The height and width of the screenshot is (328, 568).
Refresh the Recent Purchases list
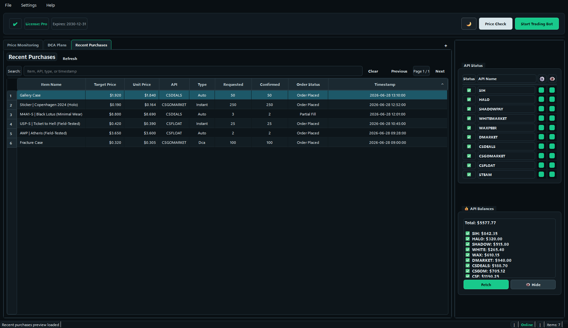[70, 59]
